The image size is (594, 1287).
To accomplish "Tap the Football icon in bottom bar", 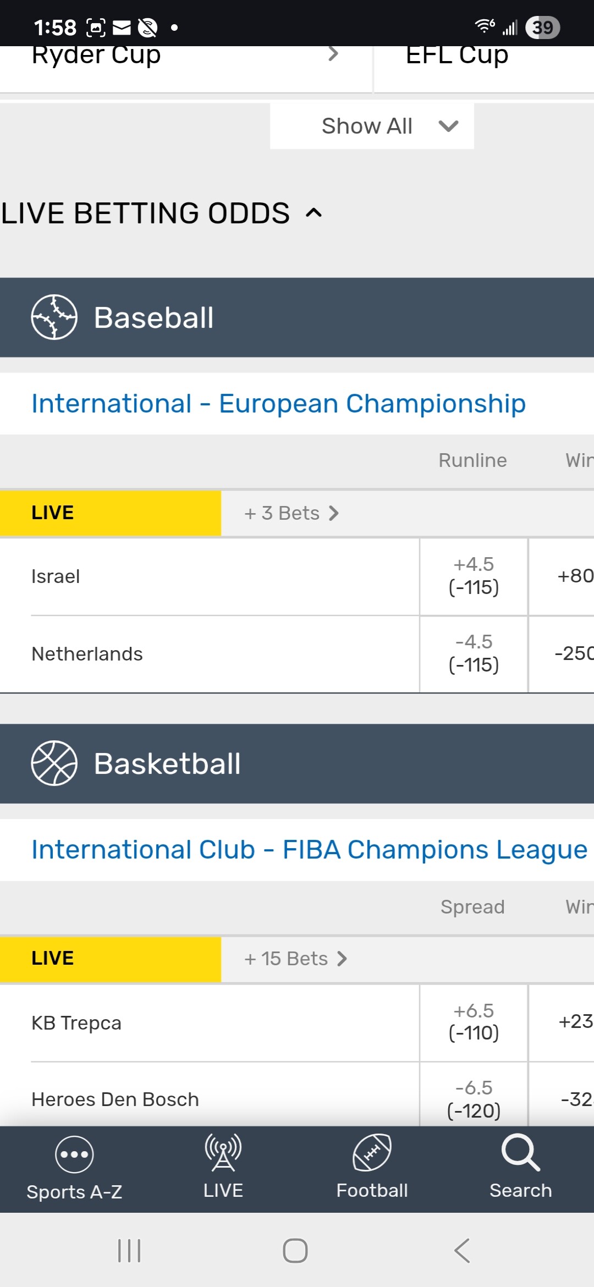I will pyautogui.click(x=372, y=1153).
